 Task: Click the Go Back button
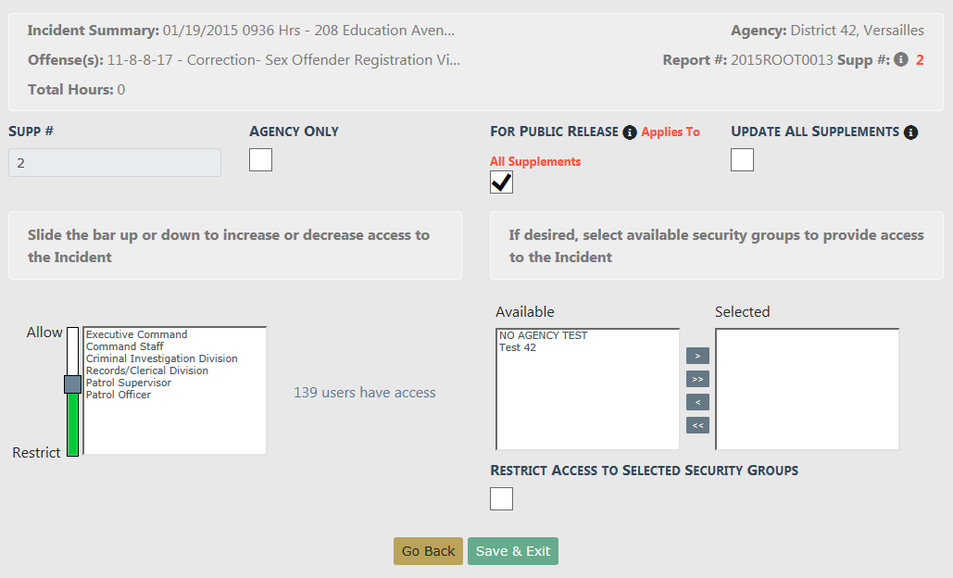tap(428, 551)
